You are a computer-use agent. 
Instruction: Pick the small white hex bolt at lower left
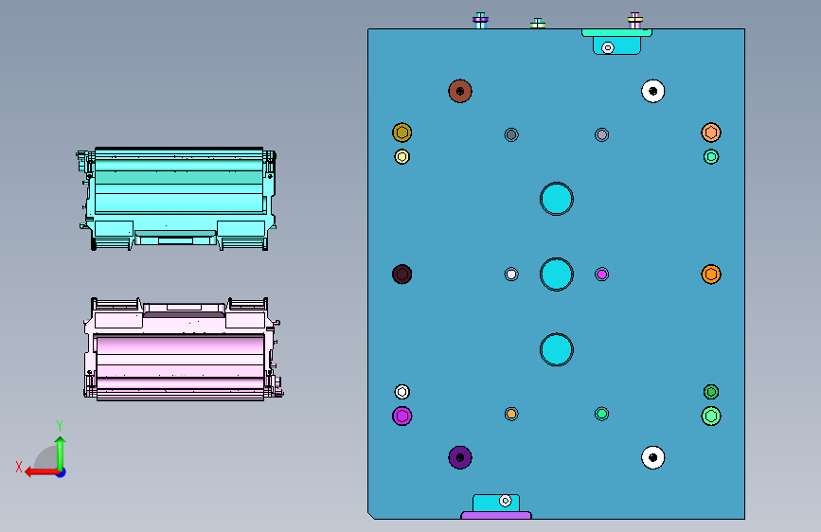402,392
